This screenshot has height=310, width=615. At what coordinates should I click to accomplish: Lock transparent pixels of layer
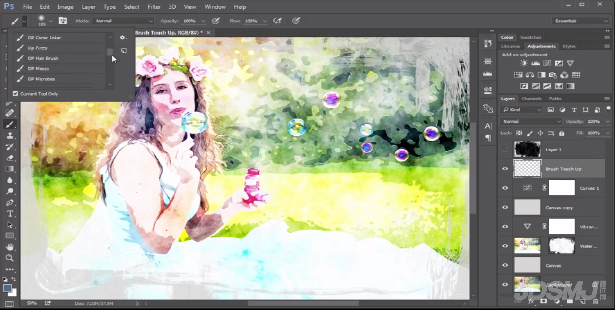[519, 133]
